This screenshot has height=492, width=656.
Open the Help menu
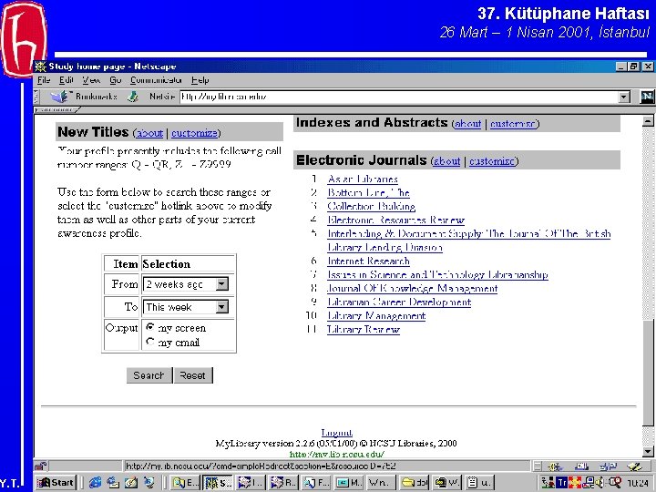(x=200, y=80)
